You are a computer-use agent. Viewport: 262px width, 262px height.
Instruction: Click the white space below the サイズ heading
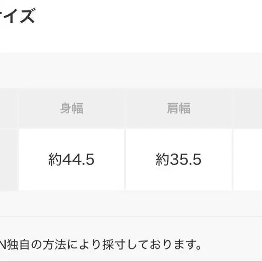[131, 38]
